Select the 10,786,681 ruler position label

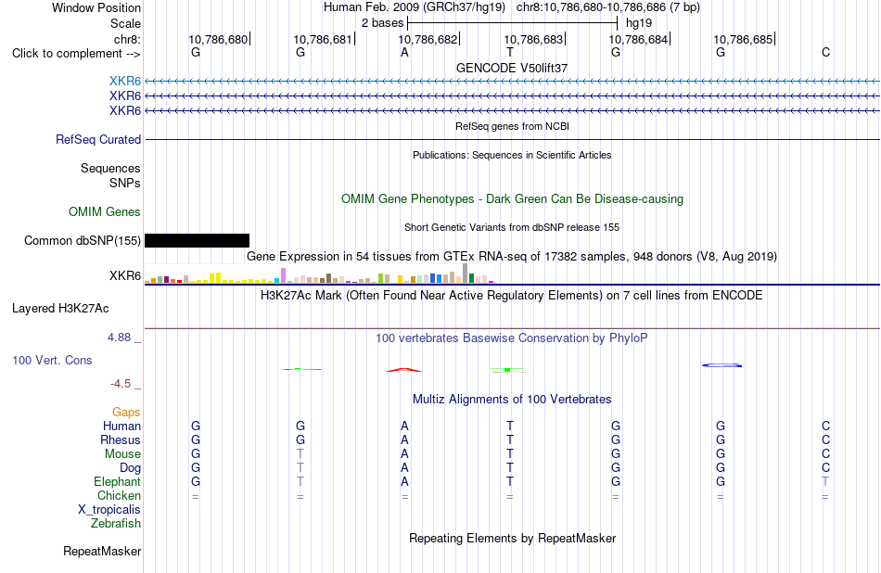[x=323, y=39]
